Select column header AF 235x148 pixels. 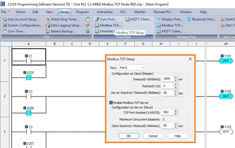coord(226,44)
